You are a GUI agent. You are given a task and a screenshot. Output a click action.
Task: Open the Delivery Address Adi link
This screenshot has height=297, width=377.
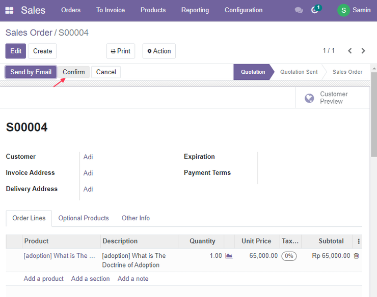click(x=88, y=189)
